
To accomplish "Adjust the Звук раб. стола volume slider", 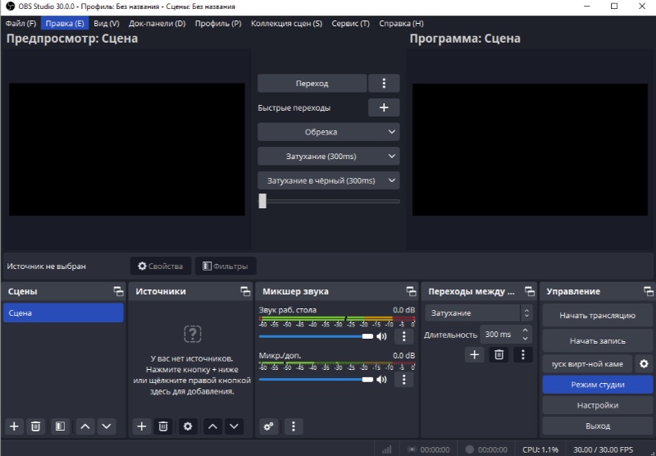I will tap(316, 336).
